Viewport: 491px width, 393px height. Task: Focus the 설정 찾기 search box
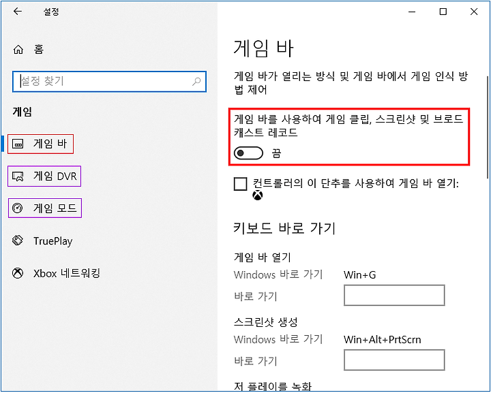pos(109,82)
